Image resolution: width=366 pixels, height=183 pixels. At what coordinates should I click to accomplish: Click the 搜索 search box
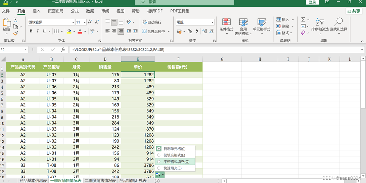184,2
